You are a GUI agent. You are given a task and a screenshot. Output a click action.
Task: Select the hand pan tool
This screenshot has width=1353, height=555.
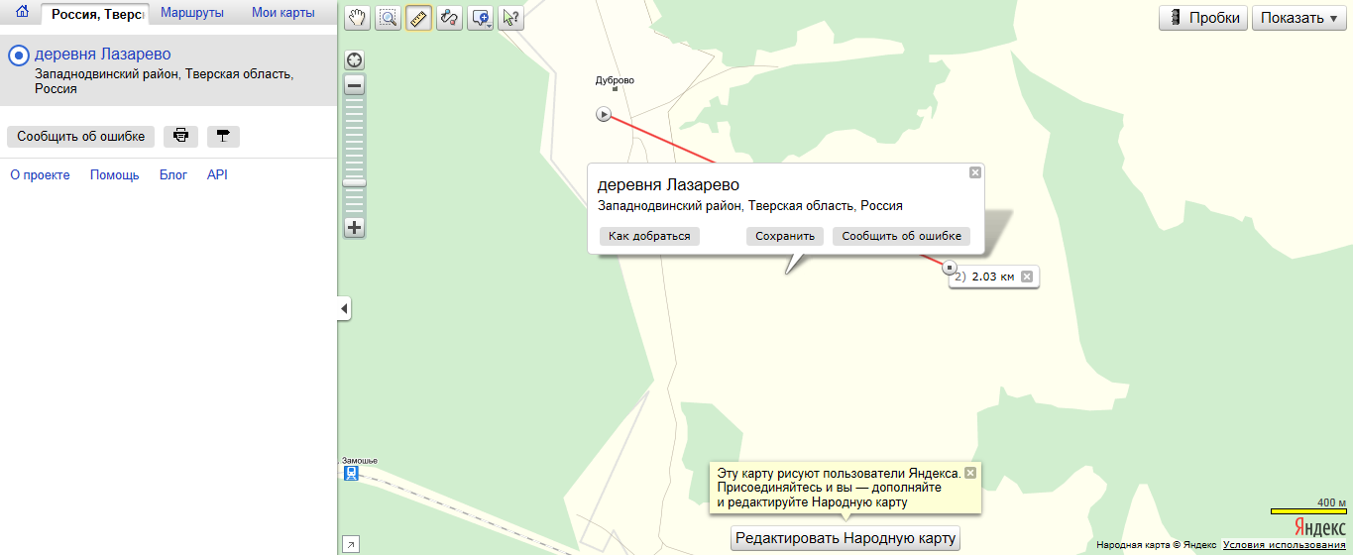pyautogui.click(x=358, y=17)
